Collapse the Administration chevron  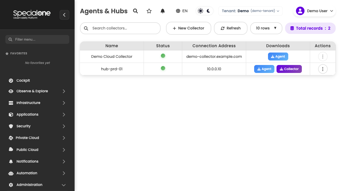pyautogui.click(x=64, y=185)
